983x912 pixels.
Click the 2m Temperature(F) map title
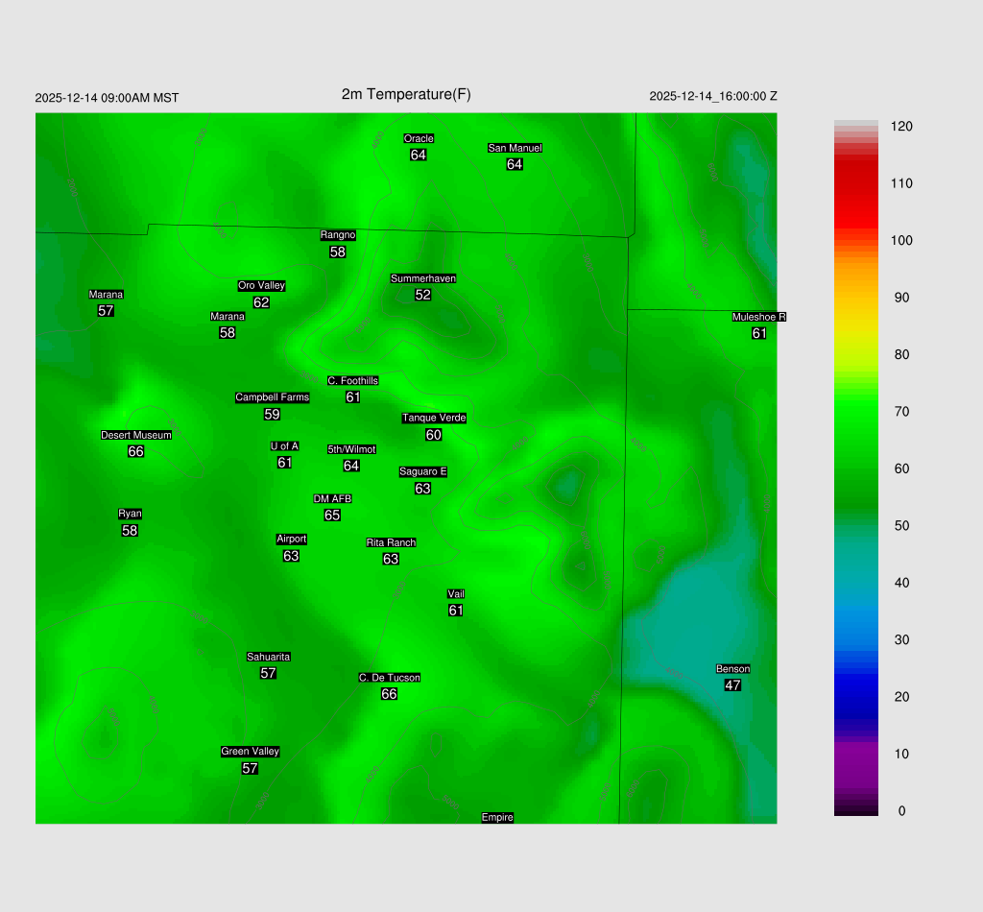406,94
